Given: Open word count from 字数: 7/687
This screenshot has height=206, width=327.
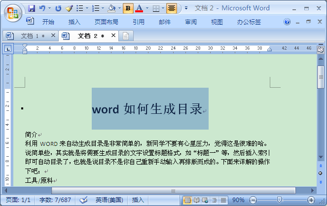Looking at the screenshot, I should [x=55, y=200].
